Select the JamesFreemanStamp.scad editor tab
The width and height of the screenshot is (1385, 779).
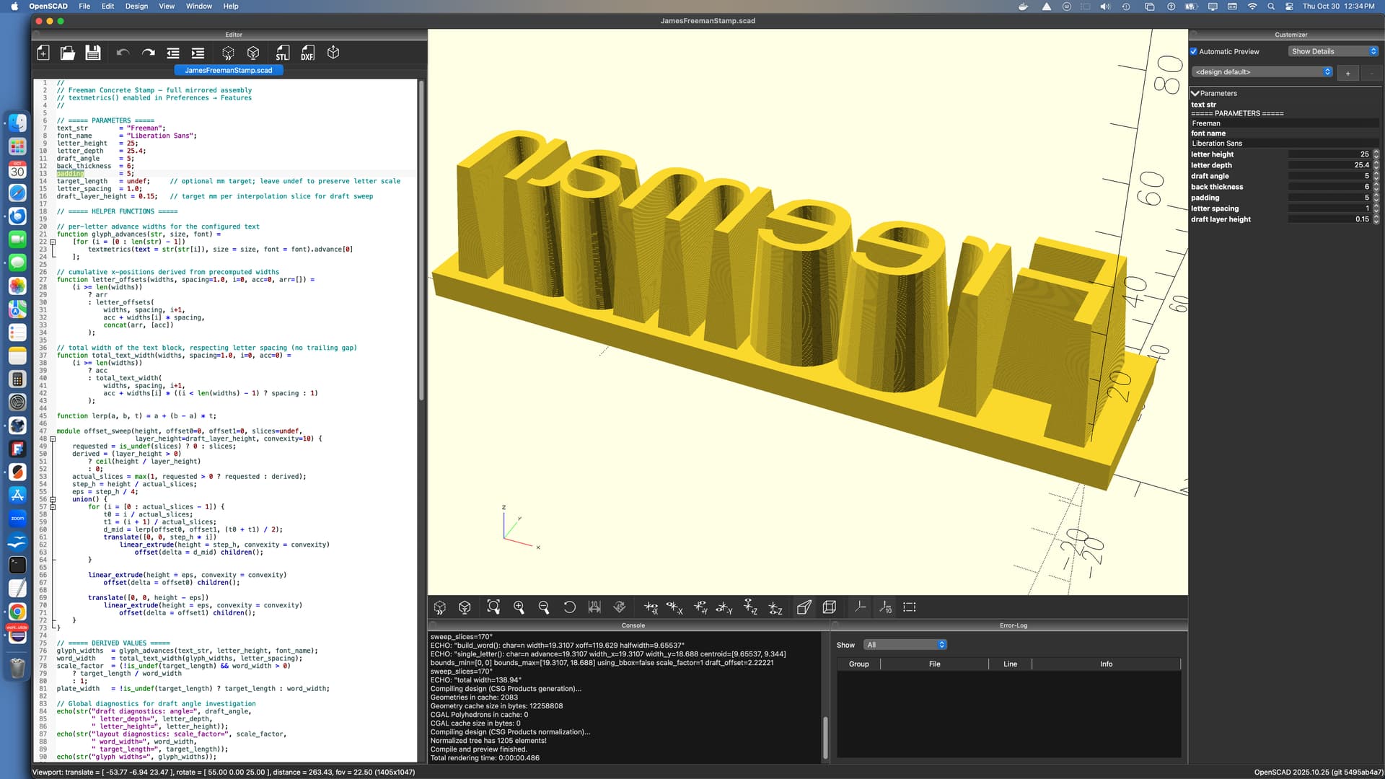(229, 70)
